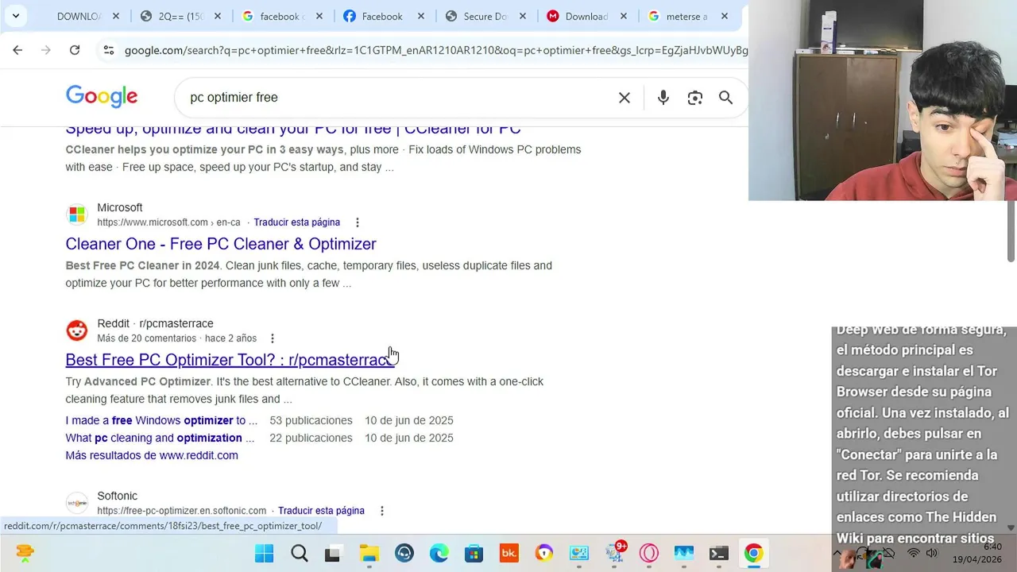Viewport: 1017px width, 572px height.
Task: Click the Reddit favicon in results
Action: 77,330
